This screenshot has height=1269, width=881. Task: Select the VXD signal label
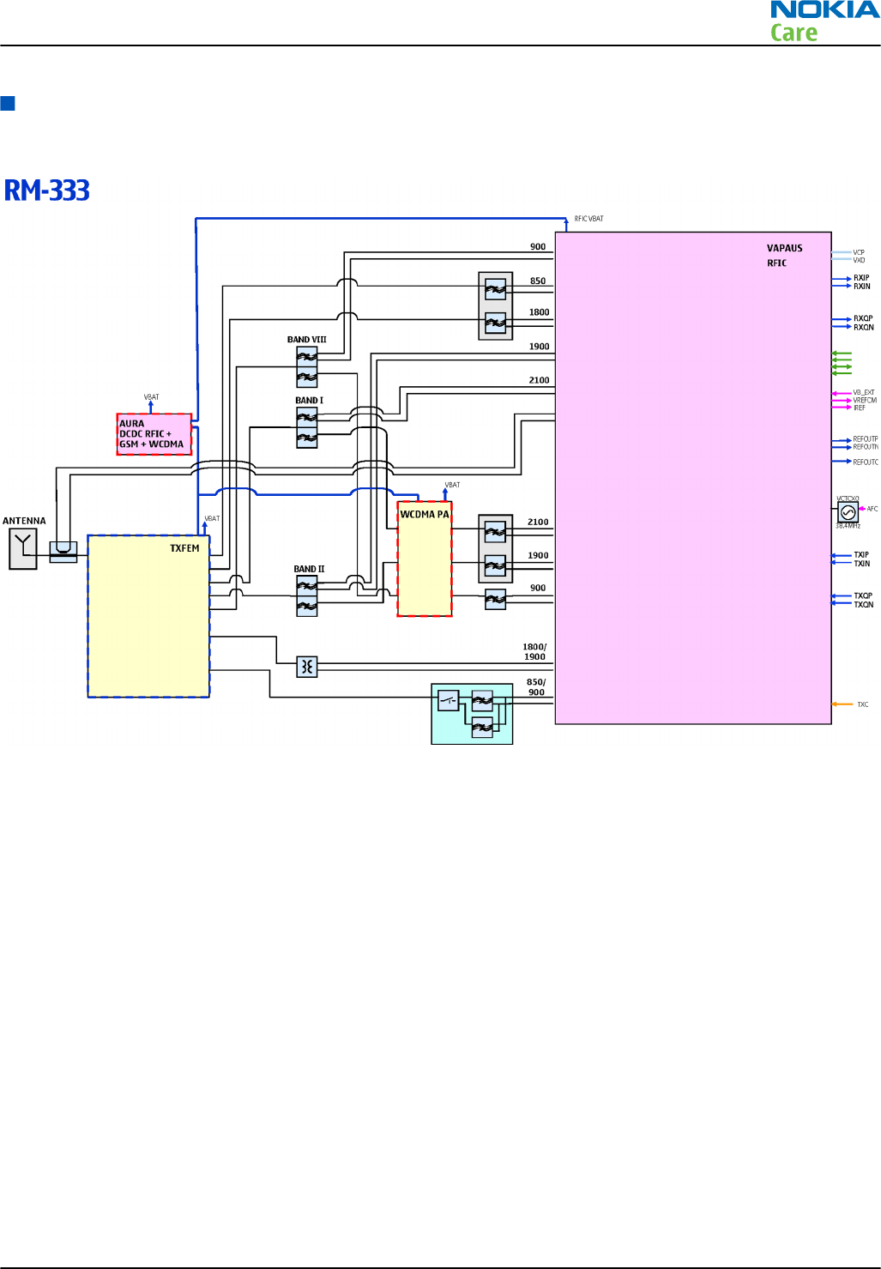click(859, 260)
